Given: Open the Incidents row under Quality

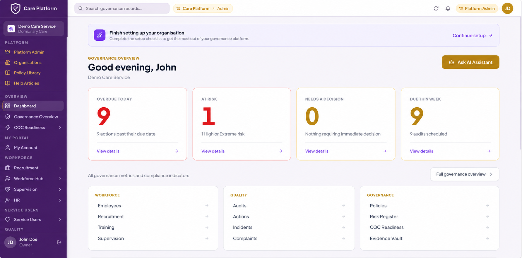Looking at the screenshot, I should click(x=289, y=227).
